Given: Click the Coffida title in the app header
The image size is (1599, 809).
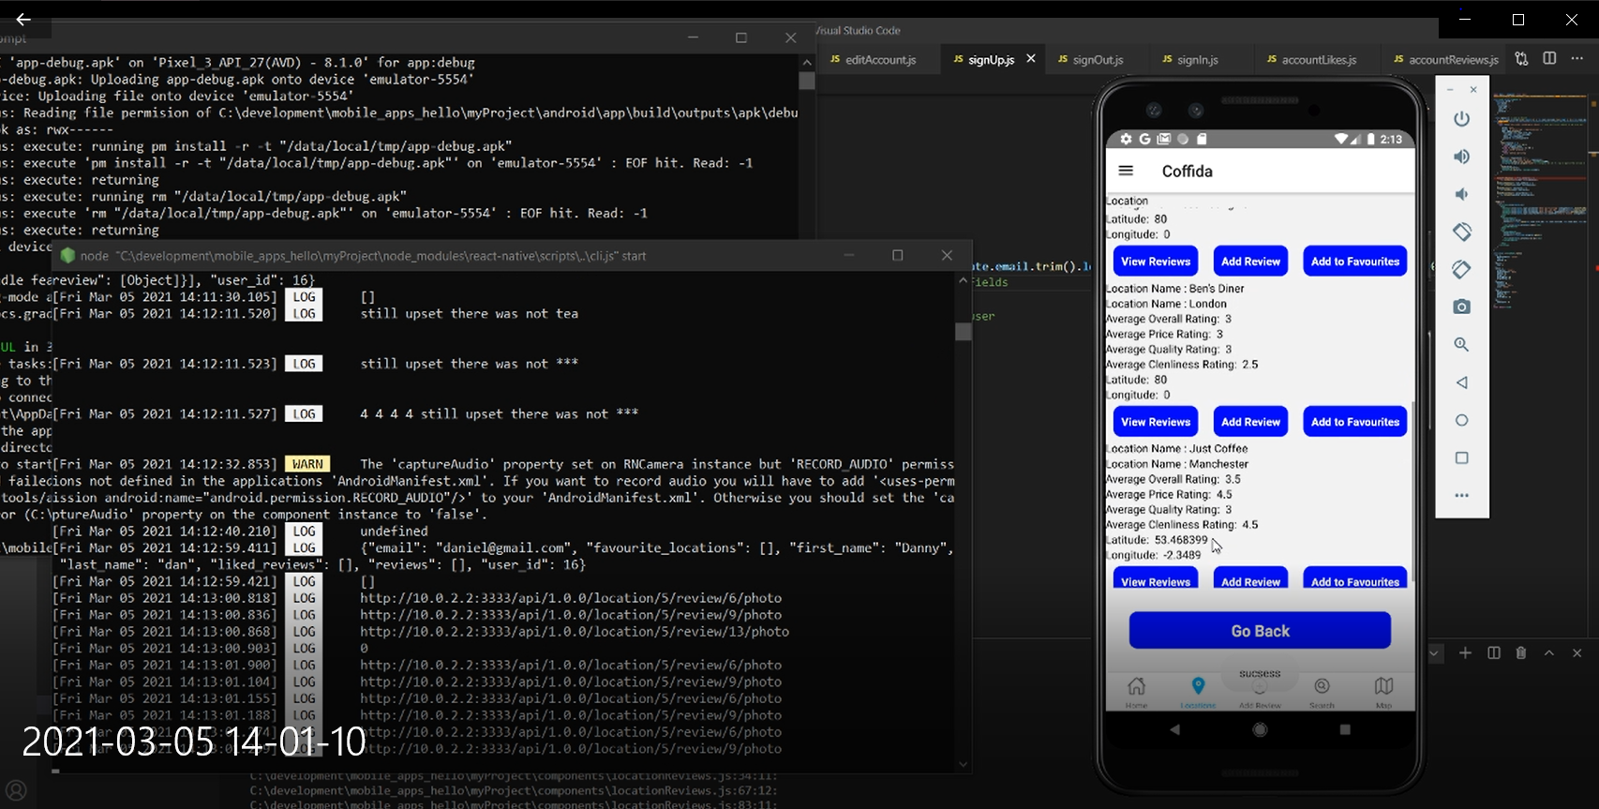Looking at the screenshot, I should pyautogui.click(x=1187, y=171).
